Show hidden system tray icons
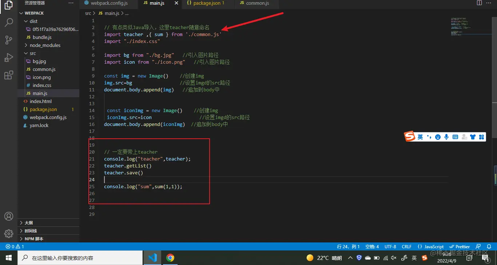497x265 pixels. [350, 258]
